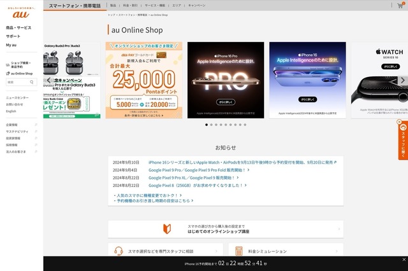Click the beginner mark icon on the オンラインショップ講座 card

[167, 229]
